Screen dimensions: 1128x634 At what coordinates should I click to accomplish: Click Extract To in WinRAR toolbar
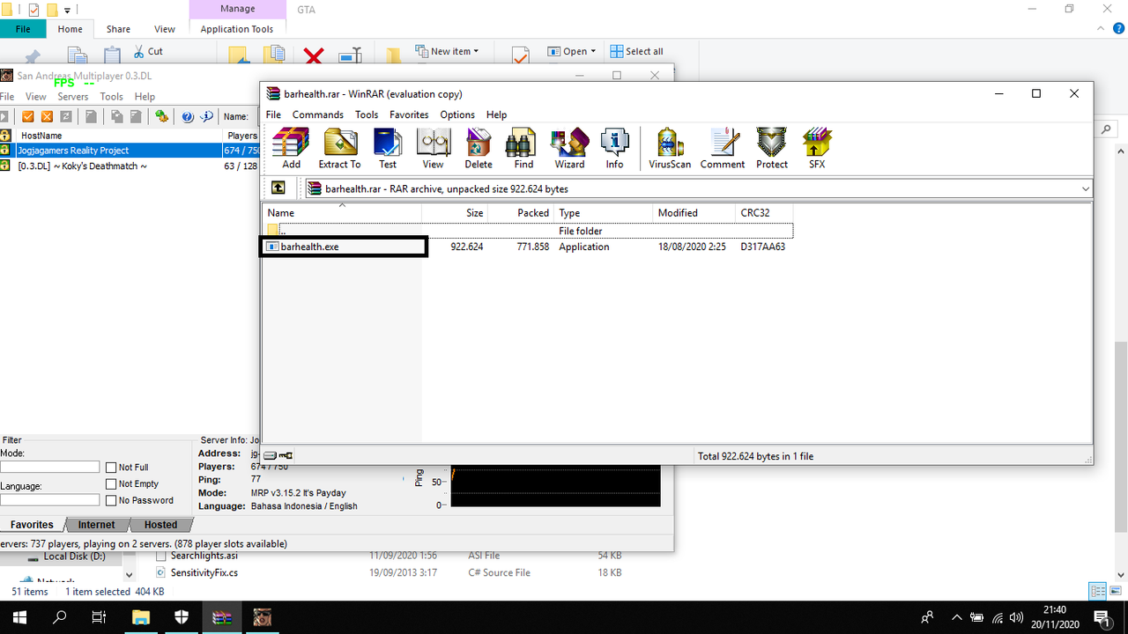[339, 148]
